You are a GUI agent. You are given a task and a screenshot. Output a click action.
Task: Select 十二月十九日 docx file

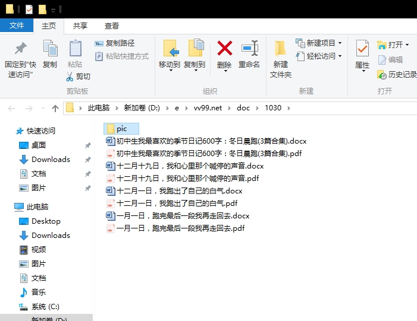tap(184, 166)
